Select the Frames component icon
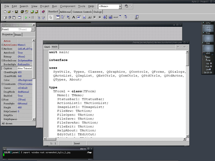The image size is (215, 161). [x=58, y=17]
